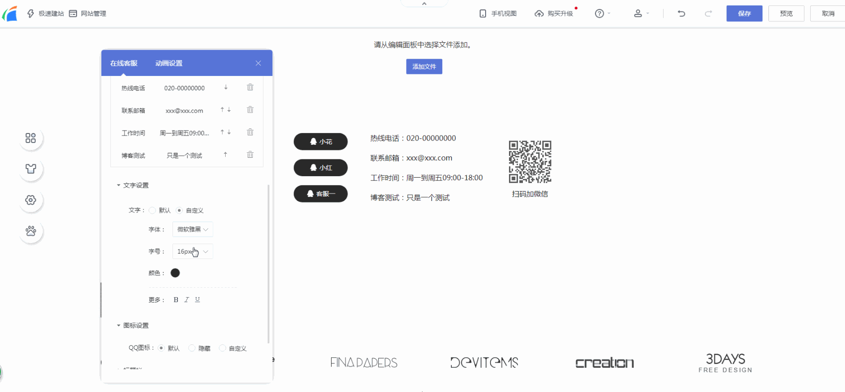Click the creation logo
The image size is (845, 392).
point(604,363)
